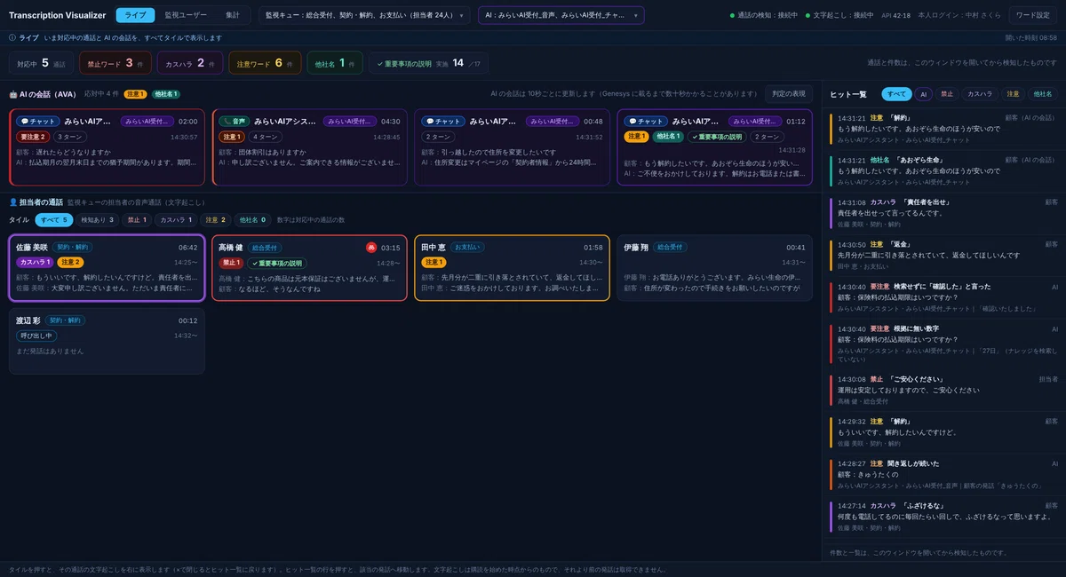Select the 注意 filter in ヒット一覧

pos(1013,94)
